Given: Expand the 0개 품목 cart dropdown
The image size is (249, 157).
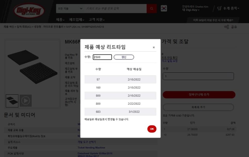Looking at the screenshot, I should 231,8.
